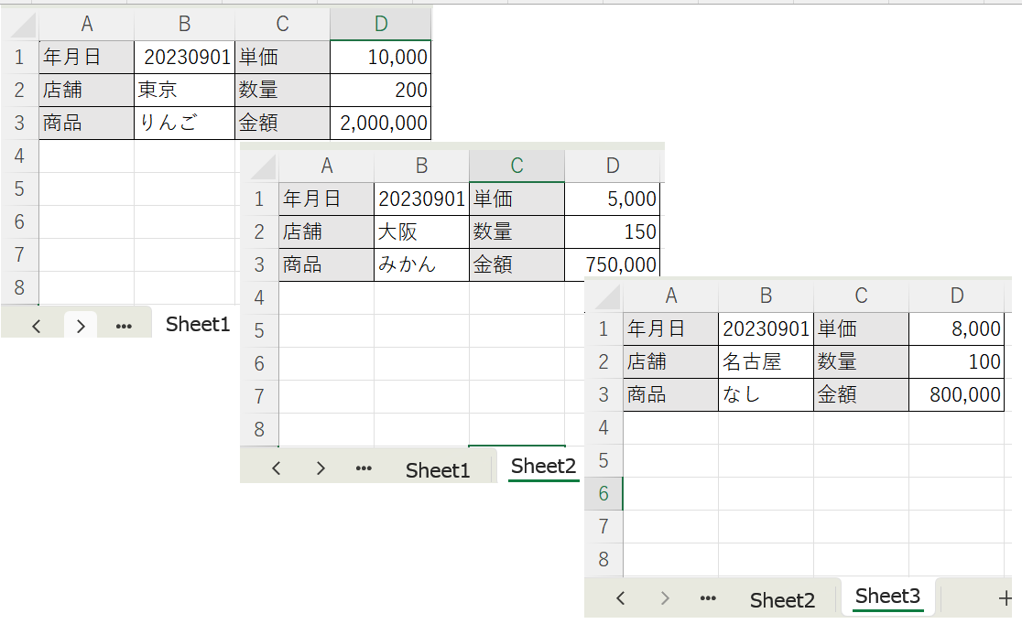
Task: Click the next sheet arrow in Sheet2 window
Action: point(321,468)
